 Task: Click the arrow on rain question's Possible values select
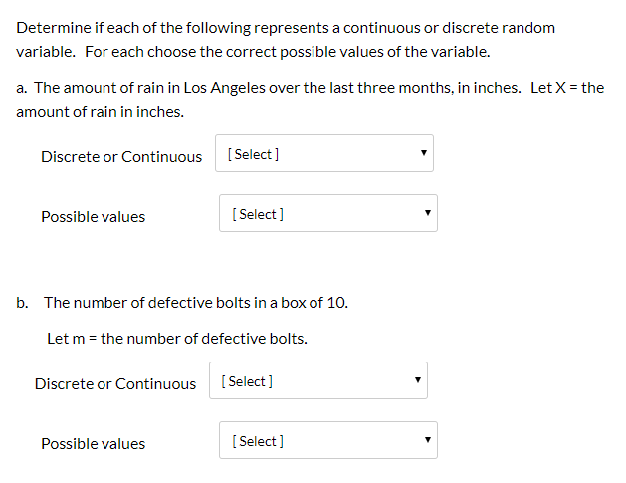pos(428,212)
